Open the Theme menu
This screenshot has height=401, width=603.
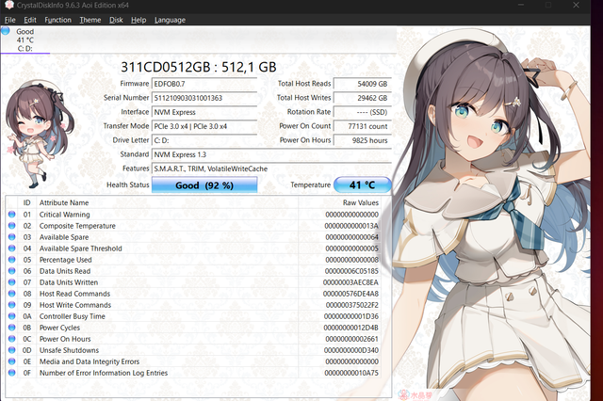pyautogui.click(x=90, y=20)
